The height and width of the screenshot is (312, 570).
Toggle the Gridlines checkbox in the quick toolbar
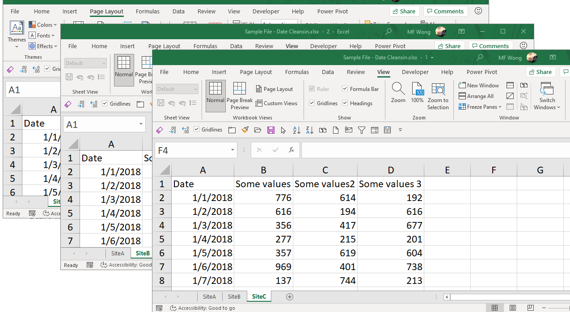pyautogui.click(x=196, y=130)
